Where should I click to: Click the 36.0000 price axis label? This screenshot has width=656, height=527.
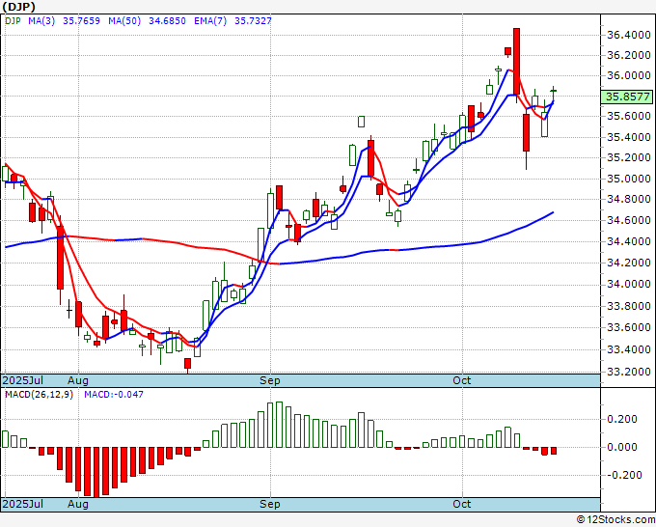[x=629, y=75]
